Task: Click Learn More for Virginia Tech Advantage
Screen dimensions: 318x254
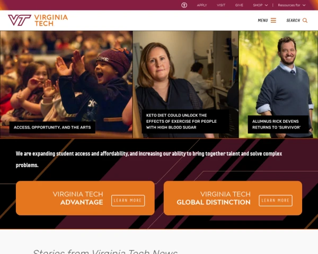Action: 128,201
